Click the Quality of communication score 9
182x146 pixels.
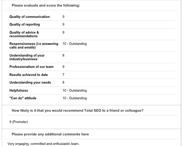point(63,17)
